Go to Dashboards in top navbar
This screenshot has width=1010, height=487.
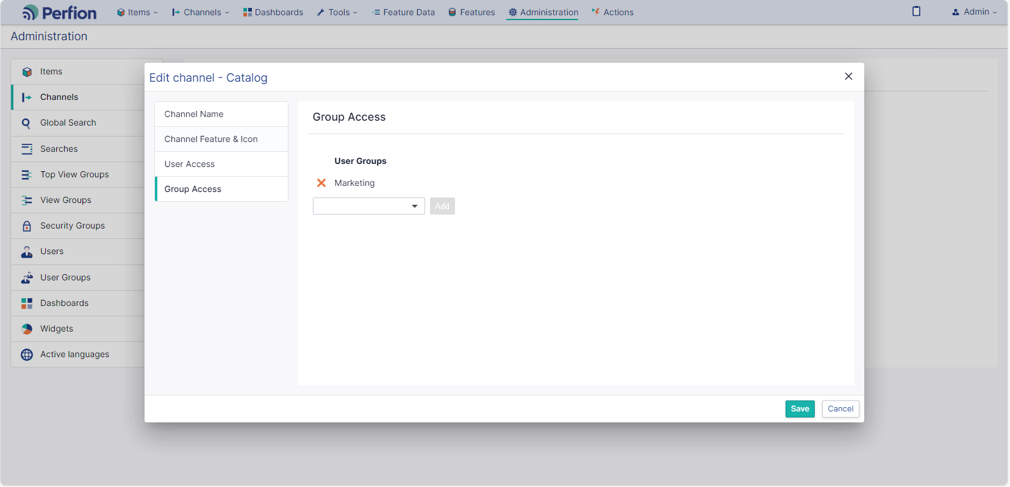[x=273, y=12]
